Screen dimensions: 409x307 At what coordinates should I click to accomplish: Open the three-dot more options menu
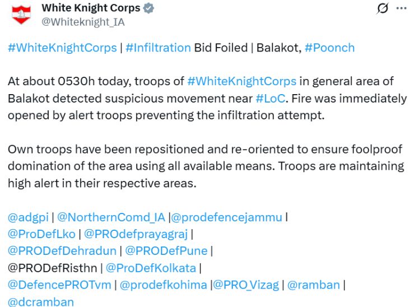(x=401, y=8)
